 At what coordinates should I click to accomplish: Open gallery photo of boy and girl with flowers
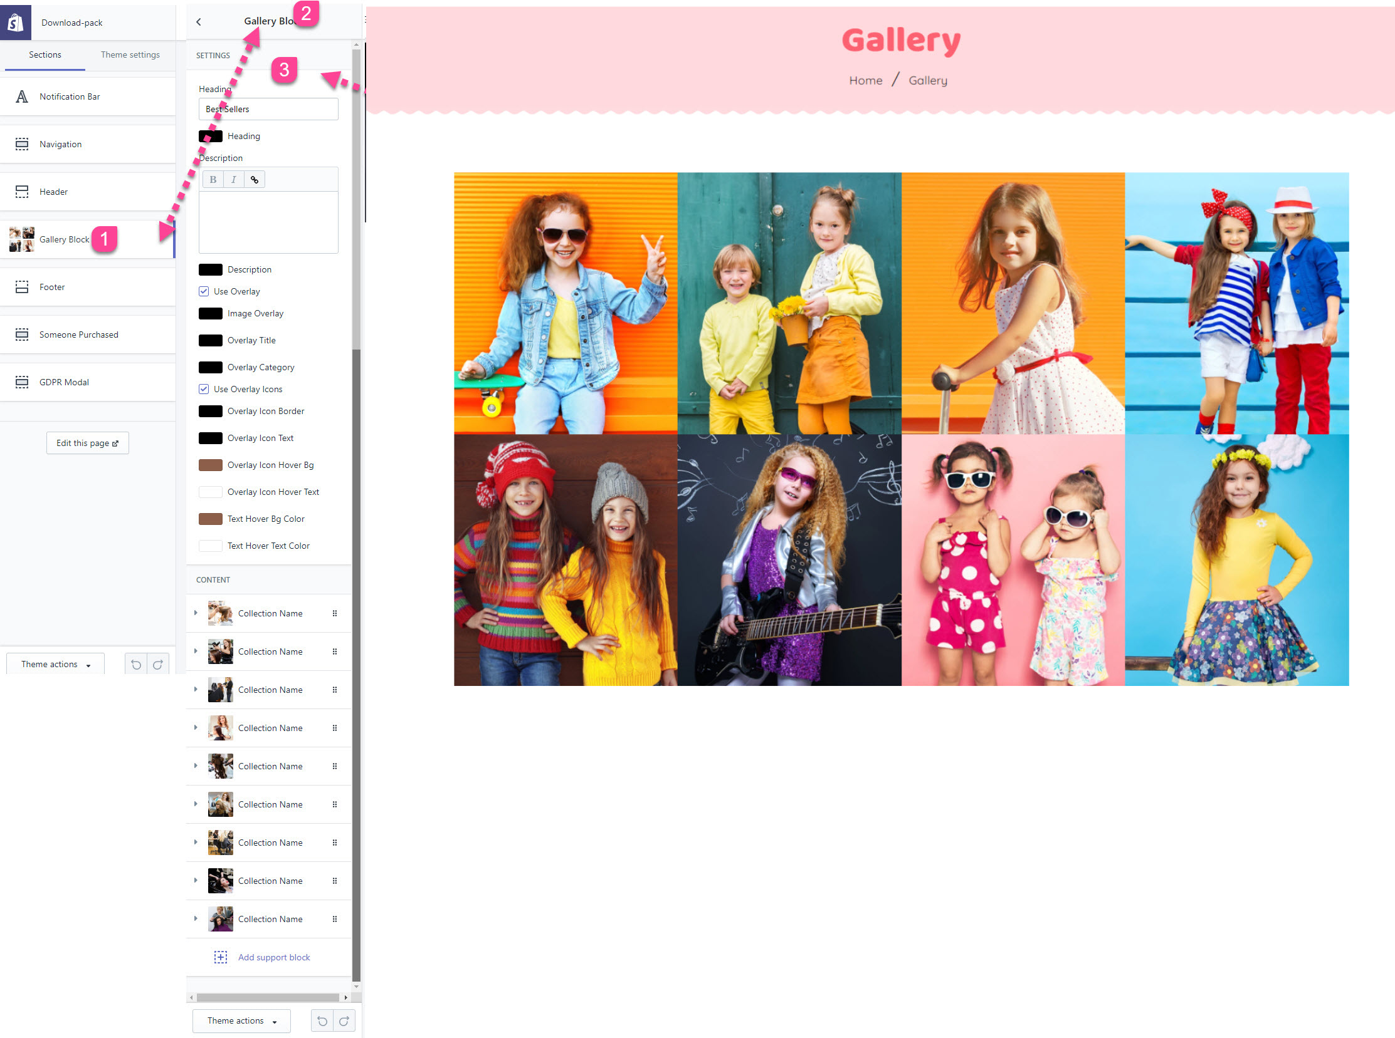click(789, 303)
